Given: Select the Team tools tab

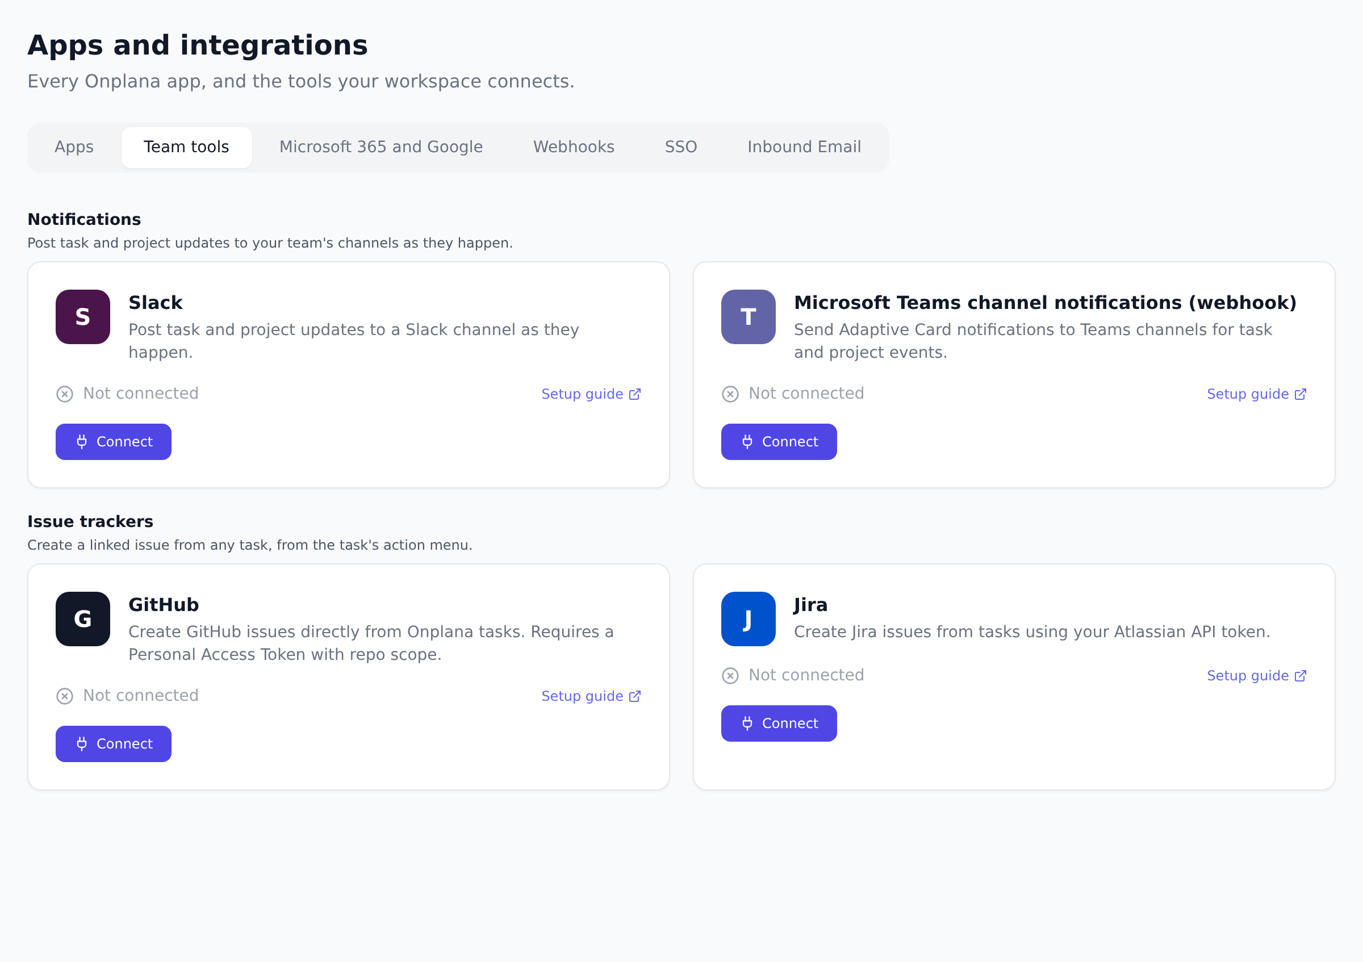Looking at the screenshot, I should click(x=186, y=147).
